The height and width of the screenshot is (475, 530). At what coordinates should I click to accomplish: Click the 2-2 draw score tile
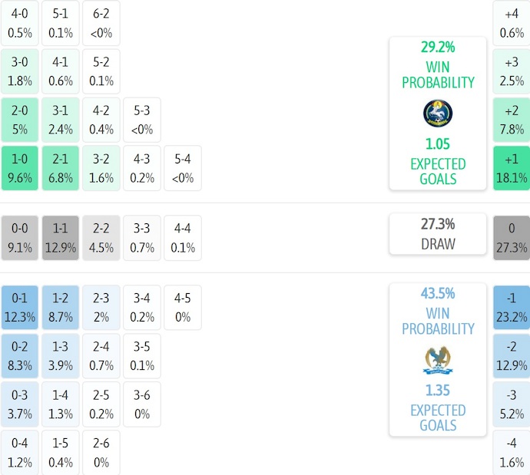(101, 238)
